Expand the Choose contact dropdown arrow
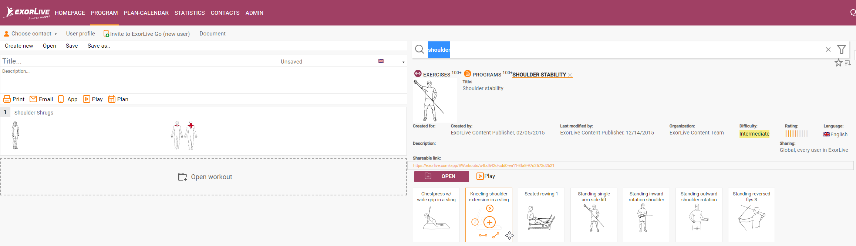 pyautogui.click(x=55, y=34)
